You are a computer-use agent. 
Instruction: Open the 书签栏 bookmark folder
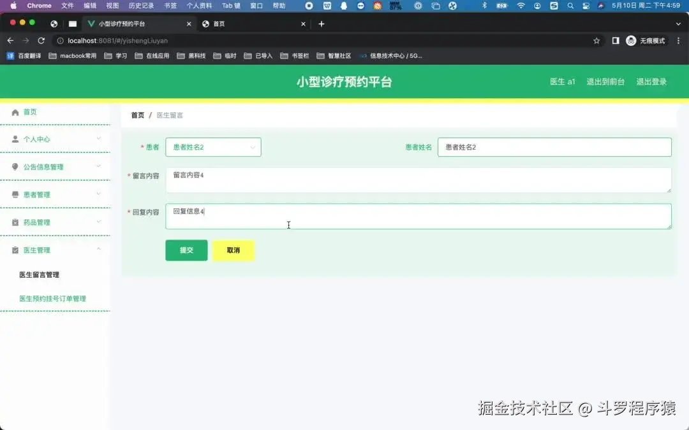294,55
